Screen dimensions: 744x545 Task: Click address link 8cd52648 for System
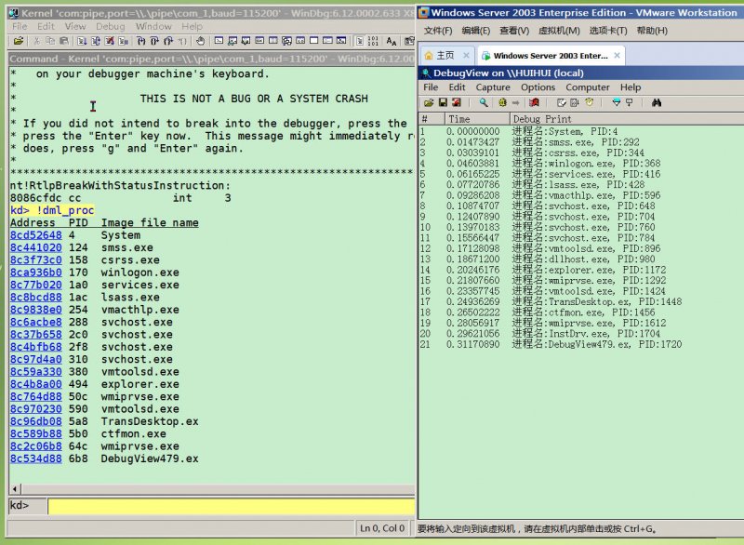point(36,235)
